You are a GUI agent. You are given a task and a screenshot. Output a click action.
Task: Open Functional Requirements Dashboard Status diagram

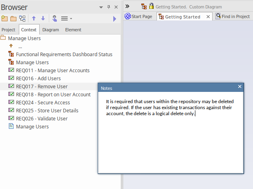pos(64,55)
